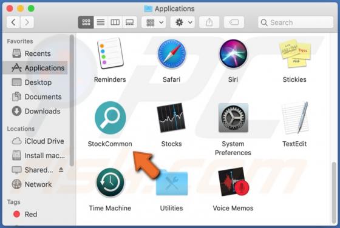Click the "Reminders" name label

(x=110, y=79)
